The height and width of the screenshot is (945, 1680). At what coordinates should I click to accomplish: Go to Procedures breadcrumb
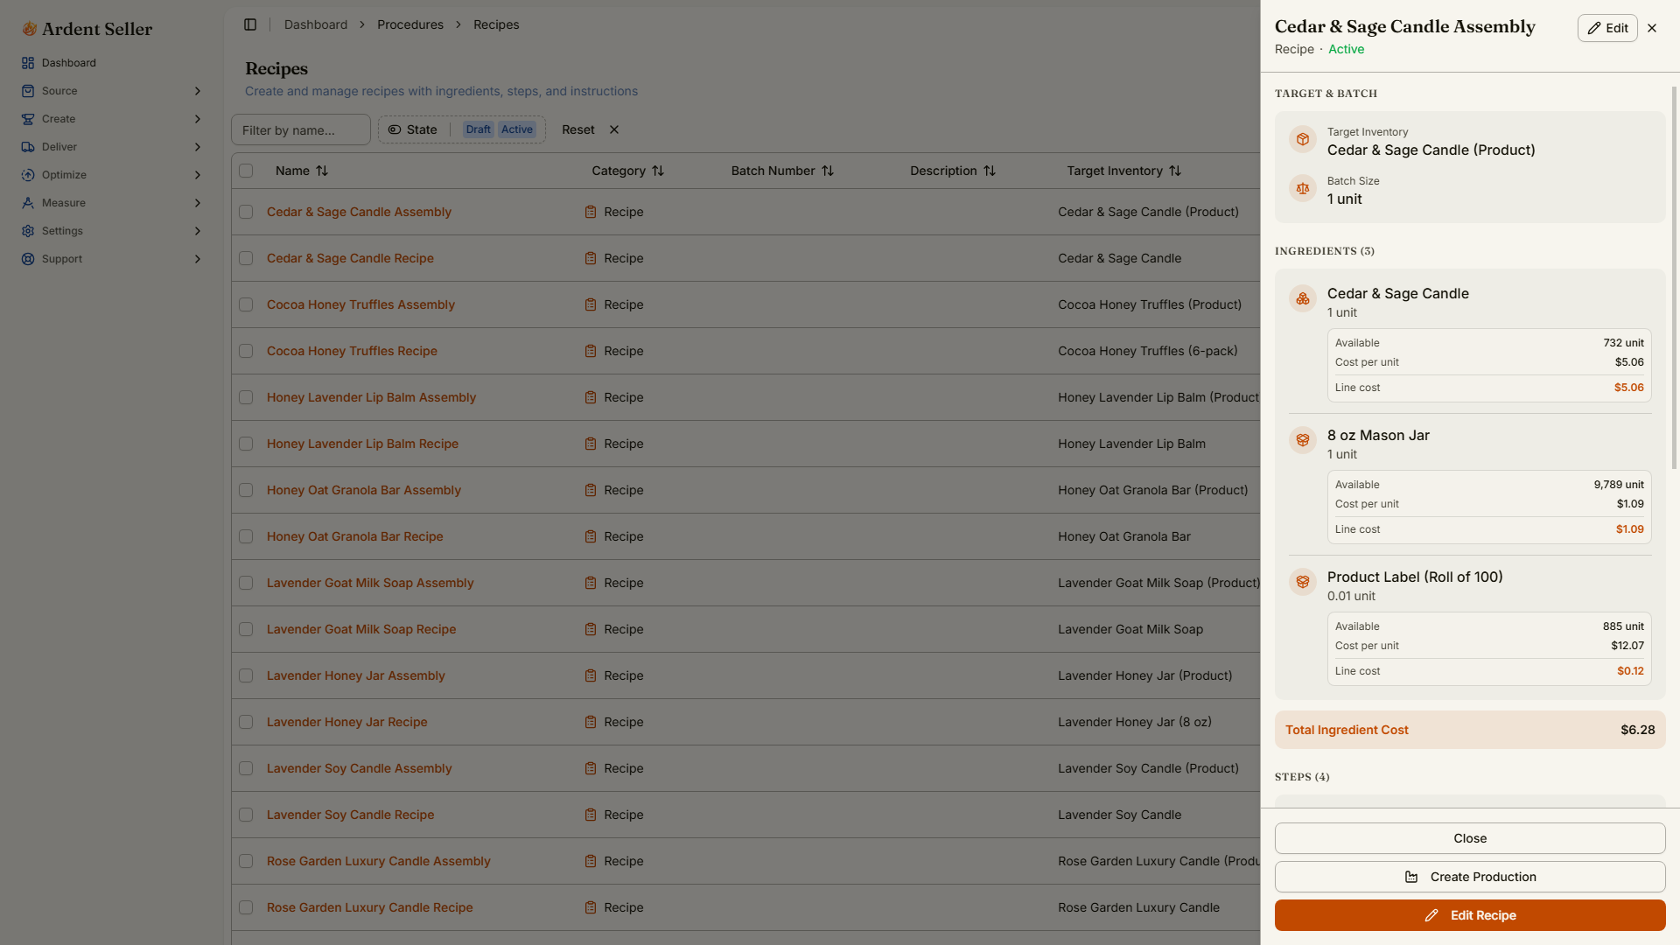pos(410,24)
